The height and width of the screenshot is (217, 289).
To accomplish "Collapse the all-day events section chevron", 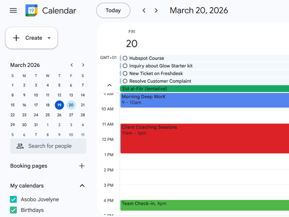I will (x=110, y=85).
